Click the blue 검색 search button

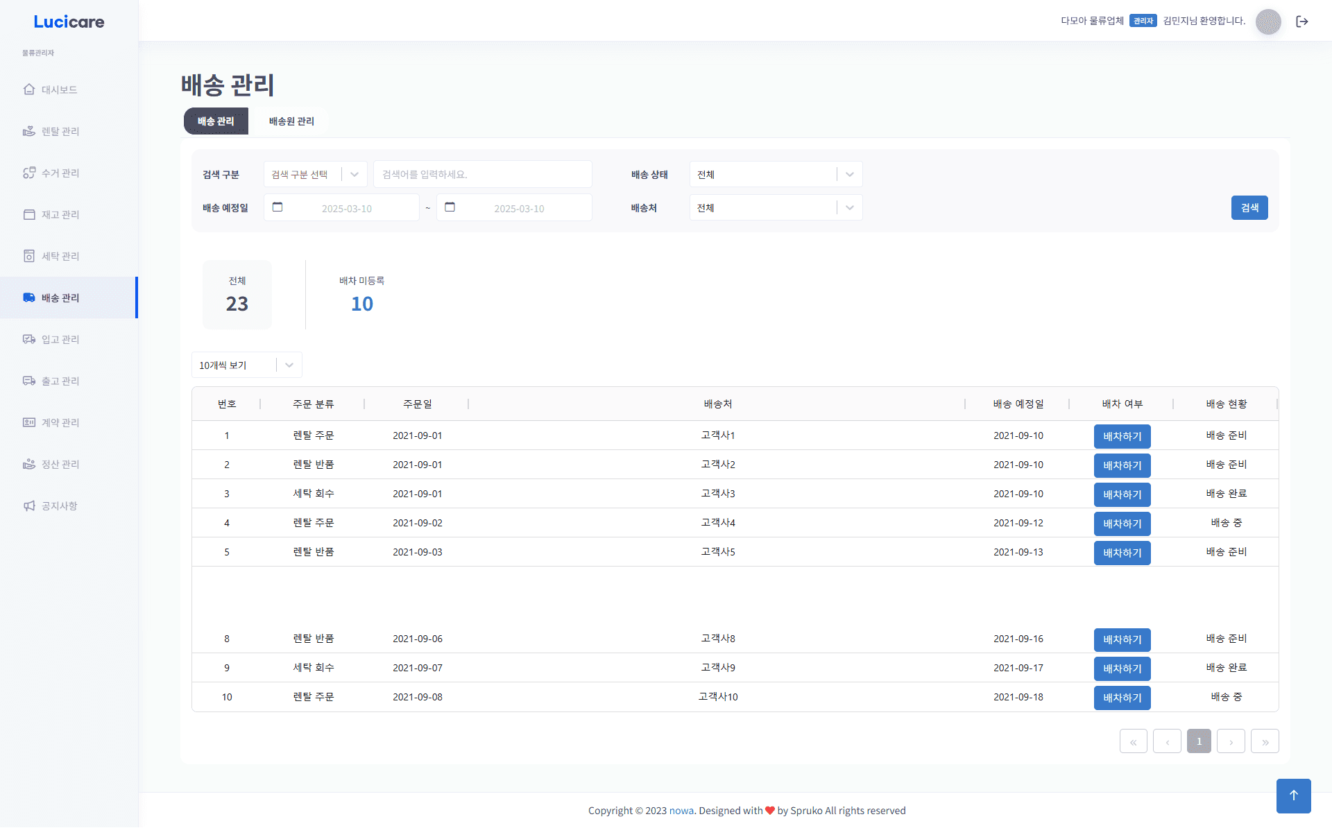coord(1249,207)
